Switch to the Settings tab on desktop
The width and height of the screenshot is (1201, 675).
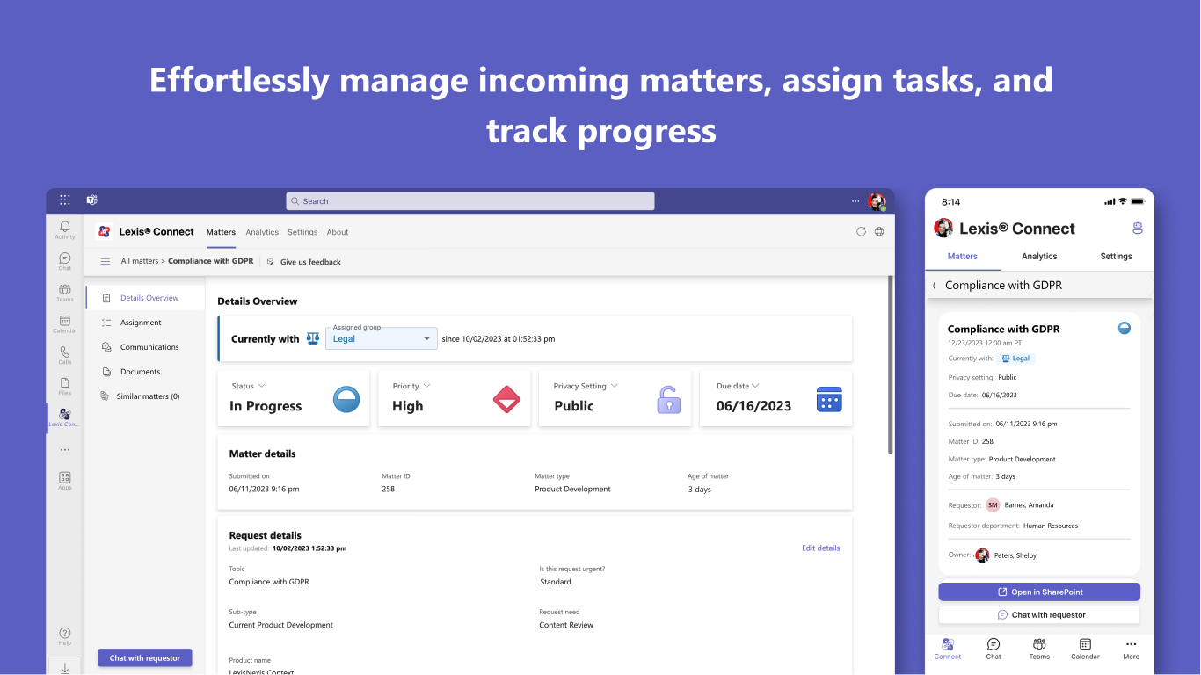(302, 232)
